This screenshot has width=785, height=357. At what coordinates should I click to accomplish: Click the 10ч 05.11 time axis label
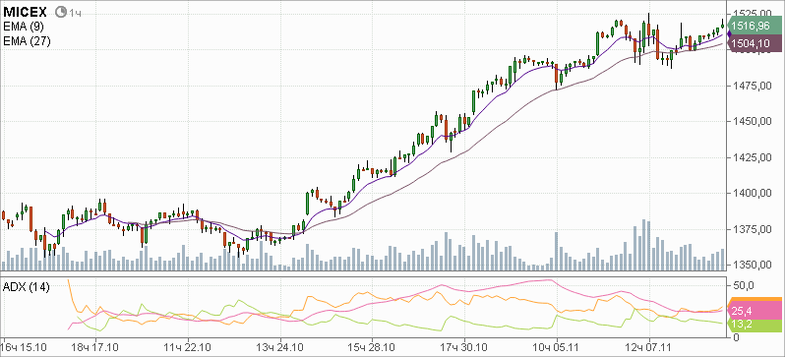point(556,347)
